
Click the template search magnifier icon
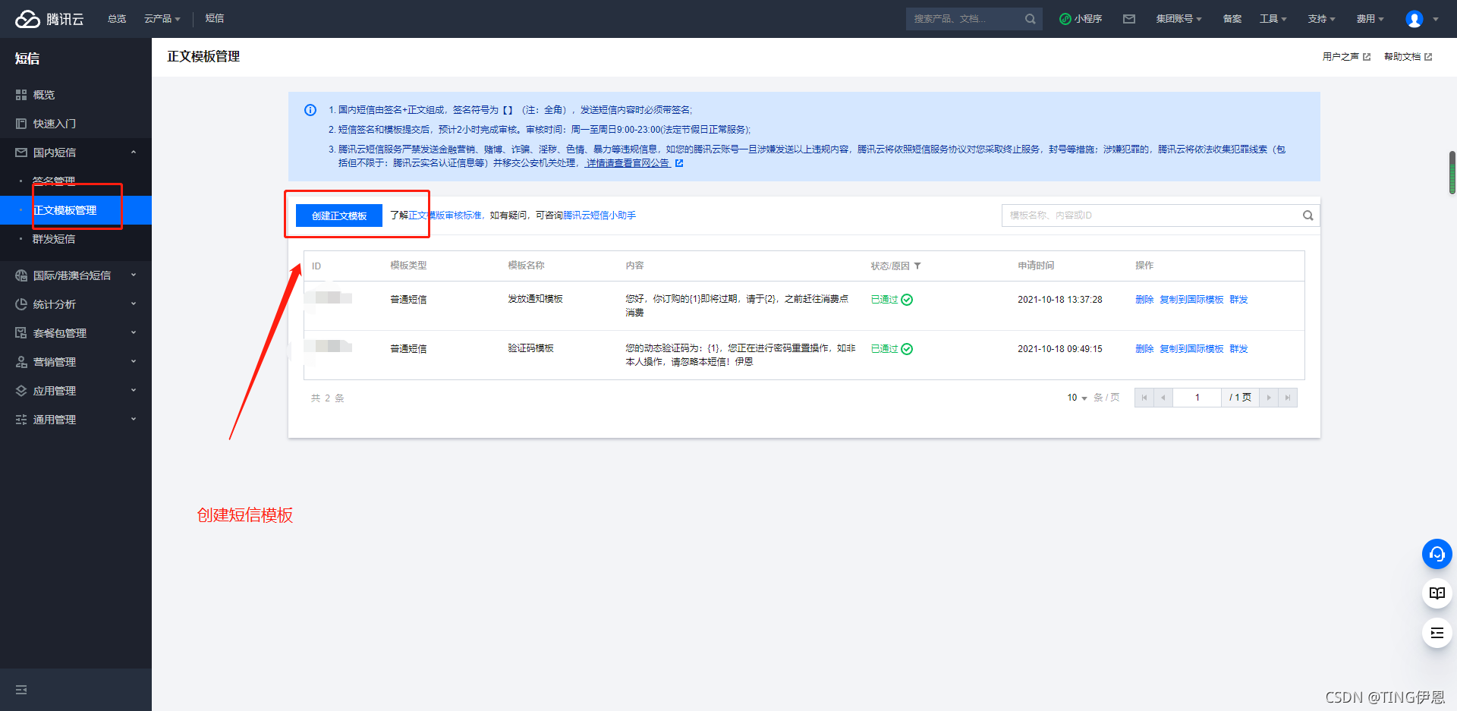[1308, 216]
